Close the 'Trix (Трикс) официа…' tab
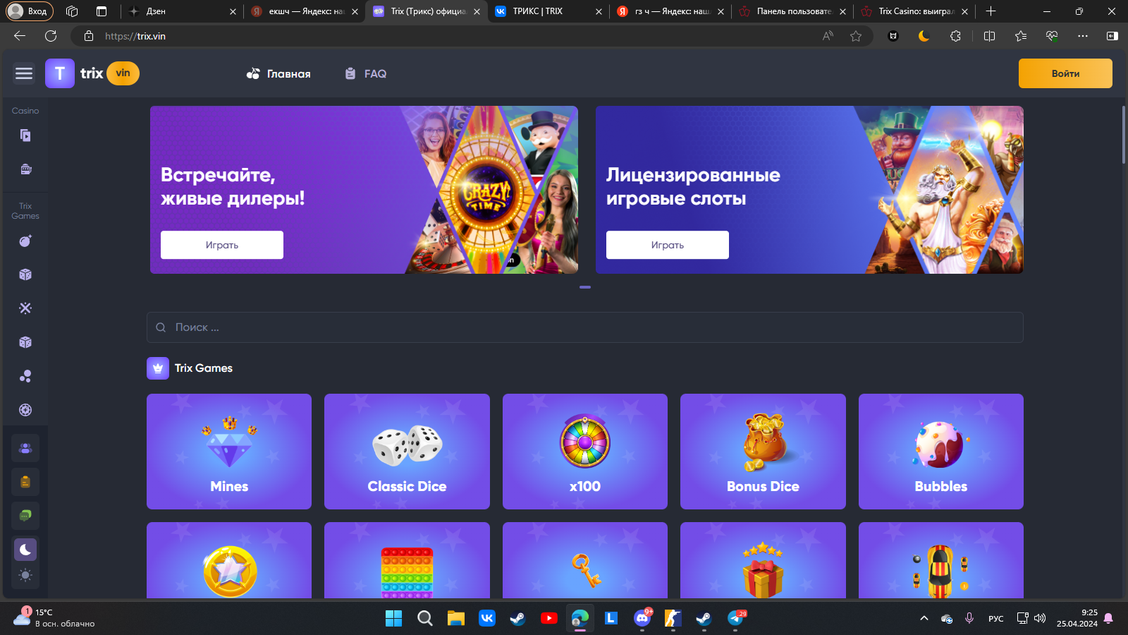 tap(477, 11)
